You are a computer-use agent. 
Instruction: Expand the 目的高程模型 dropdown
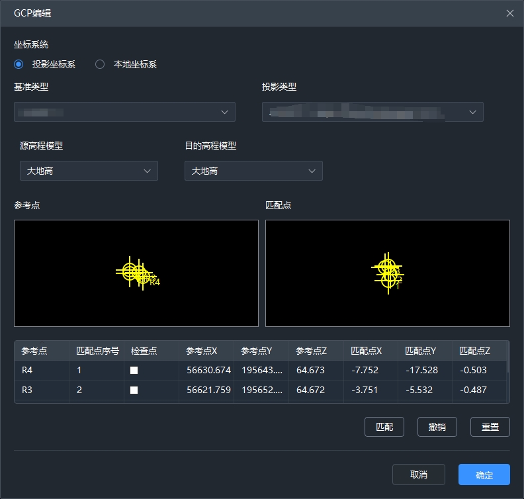(x=253, y=171)
